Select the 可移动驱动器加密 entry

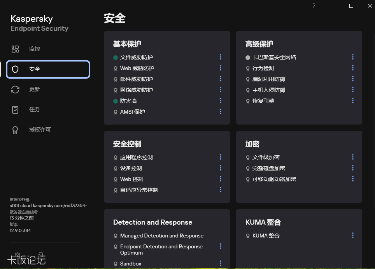point(274,179)
